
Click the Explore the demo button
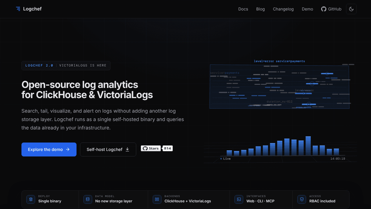pos(49,149)
